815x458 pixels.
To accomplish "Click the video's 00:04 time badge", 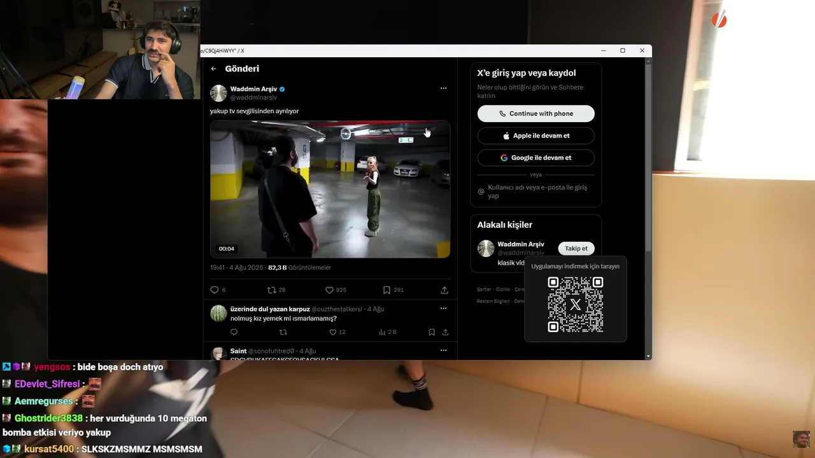I will (227, 249).
